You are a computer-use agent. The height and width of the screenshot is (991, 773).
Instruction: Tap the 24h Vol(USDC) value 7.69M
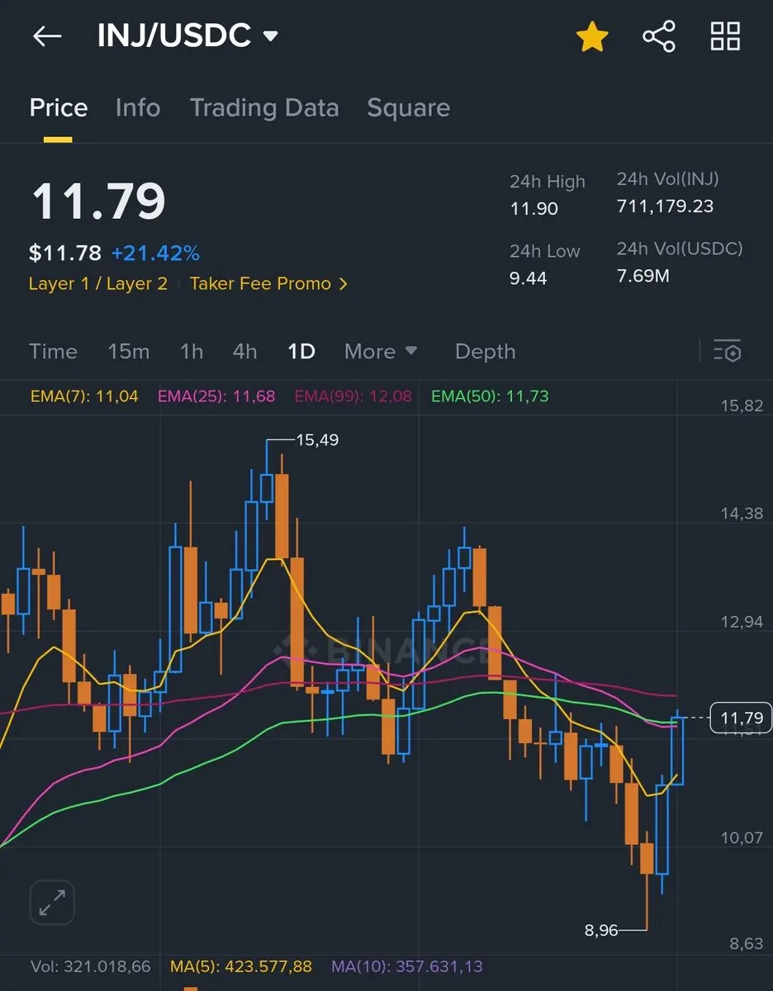point(643,276)
